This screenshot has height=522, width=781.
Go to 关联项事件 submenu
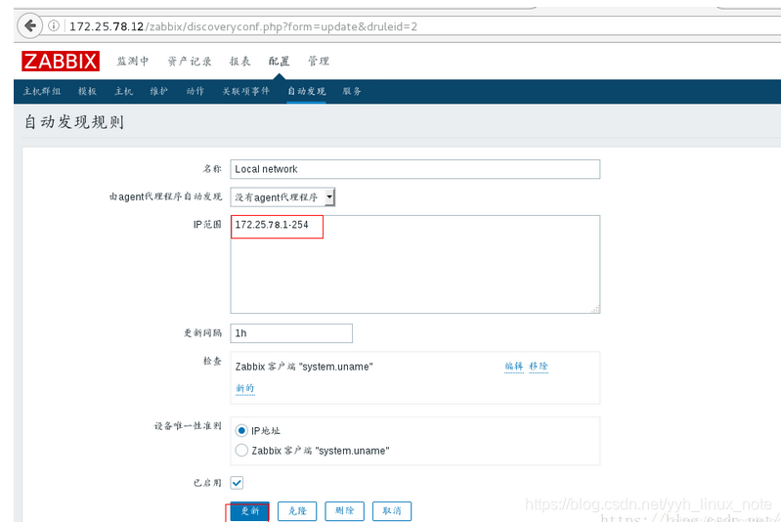246,91
